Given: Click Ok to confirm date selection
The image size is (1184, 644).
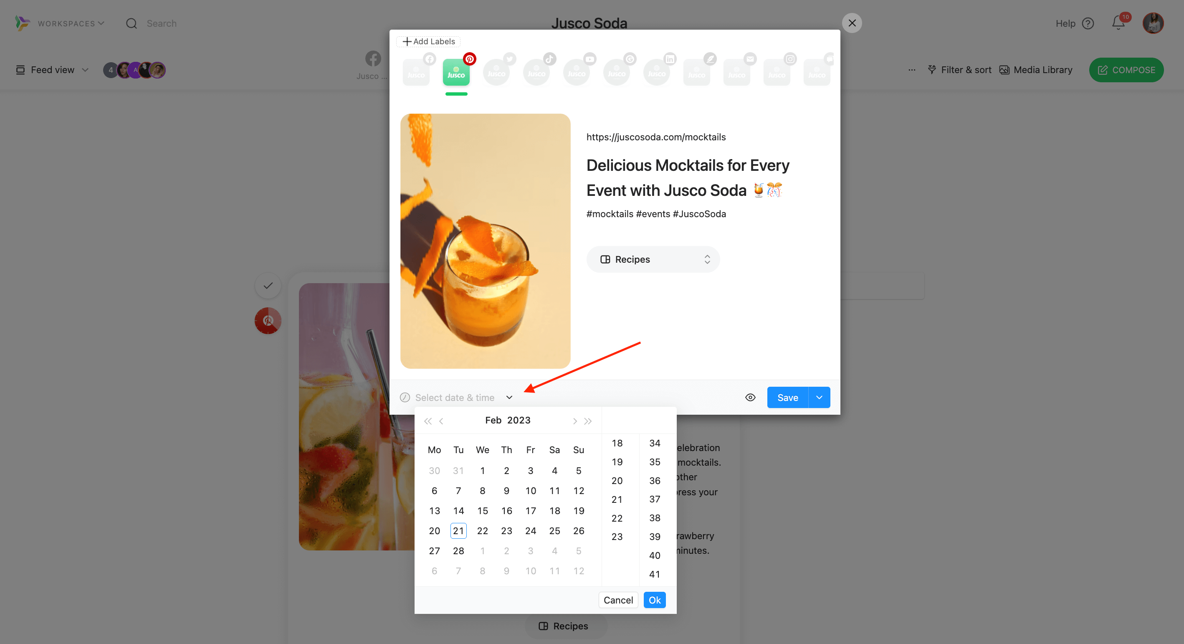Looking at the screenshot, I should point(655,600).
